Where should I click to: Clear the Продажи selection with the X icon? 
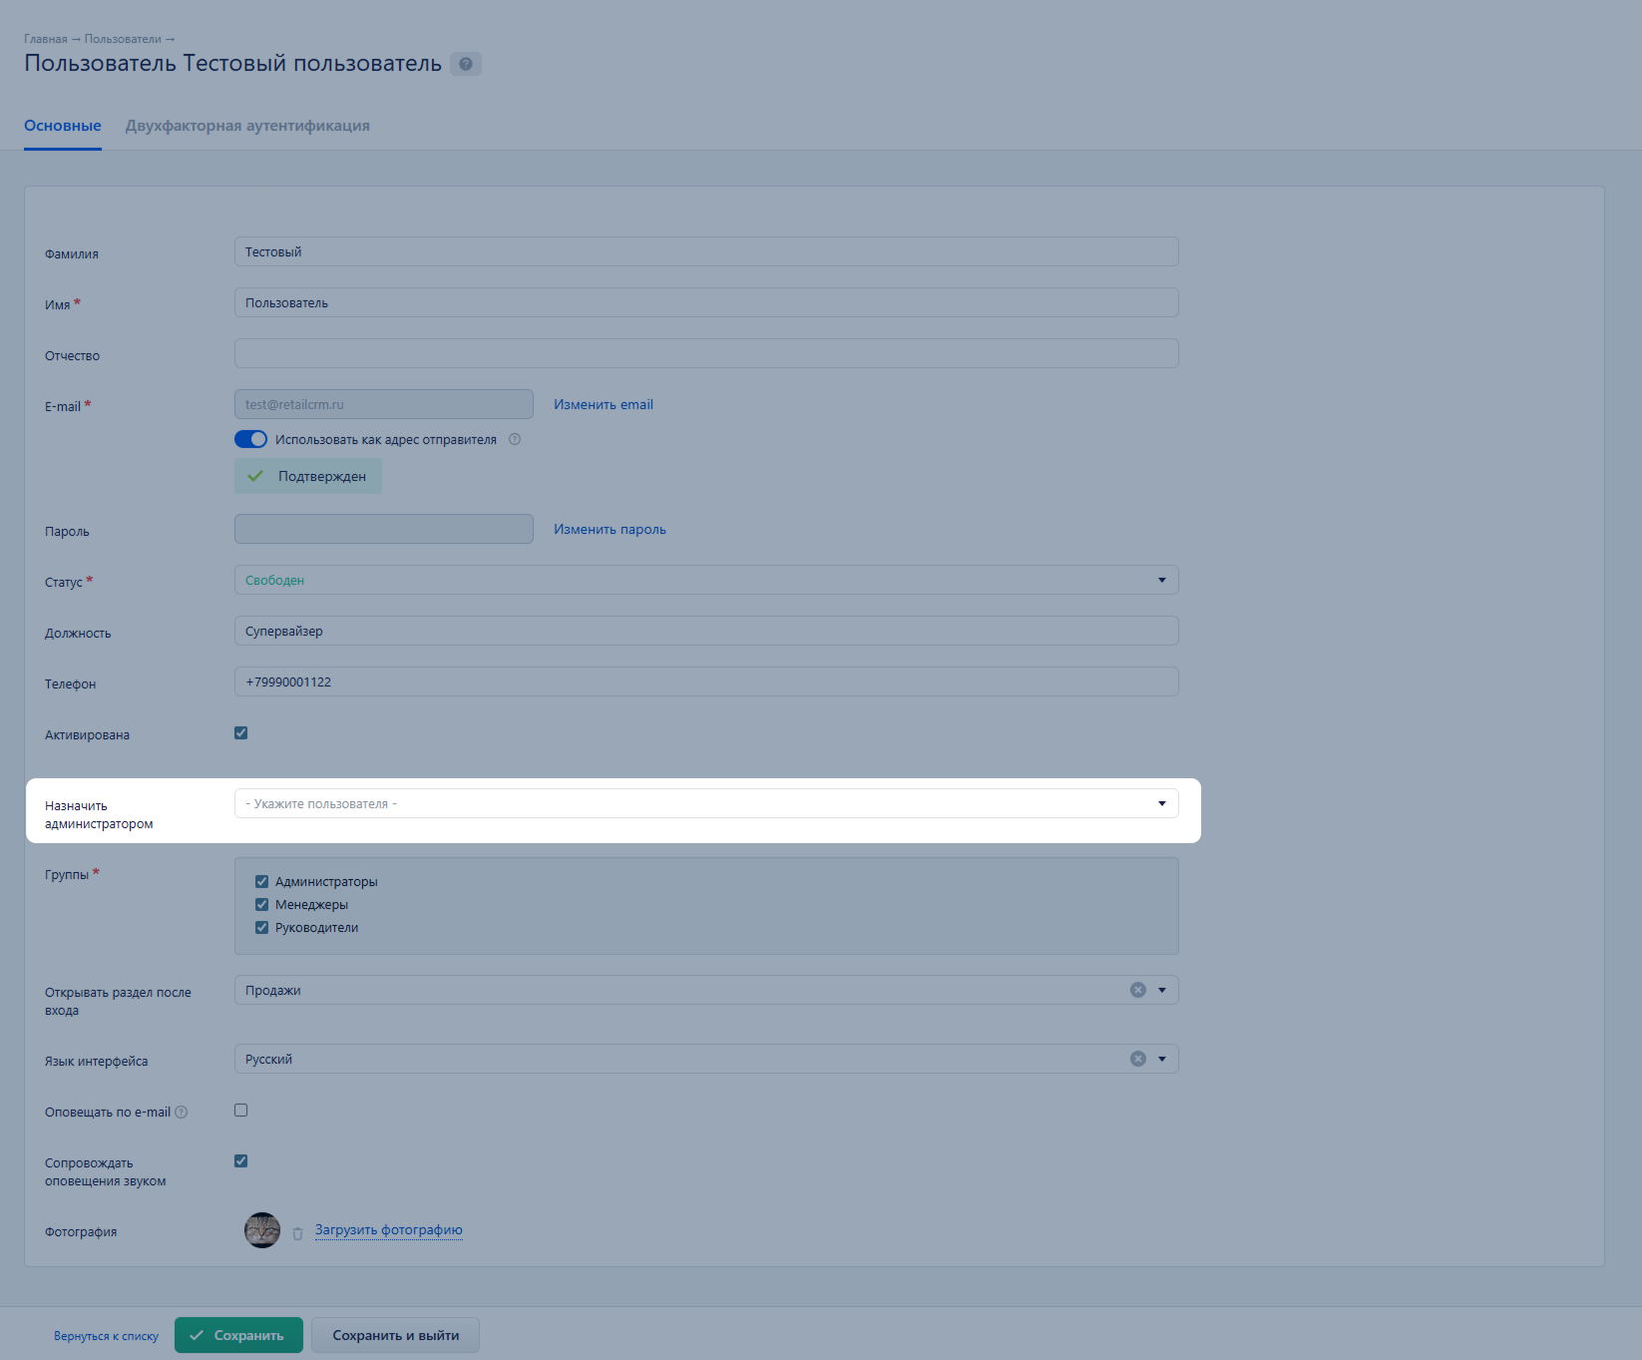click(1137, 990)
